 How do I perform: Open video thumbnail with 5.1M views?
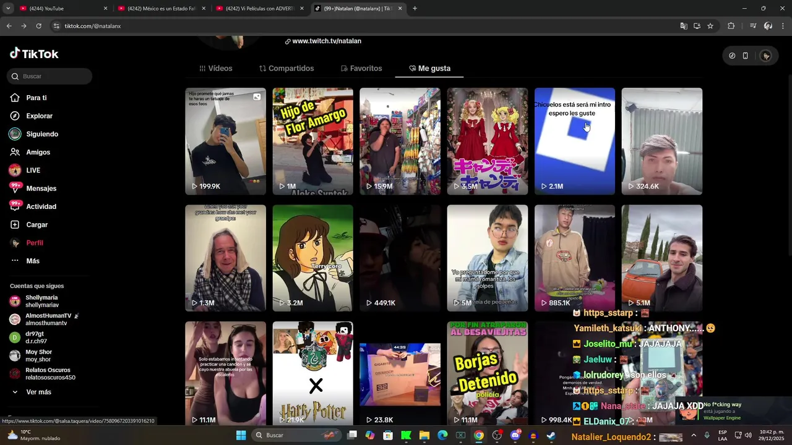coord(661,258)
